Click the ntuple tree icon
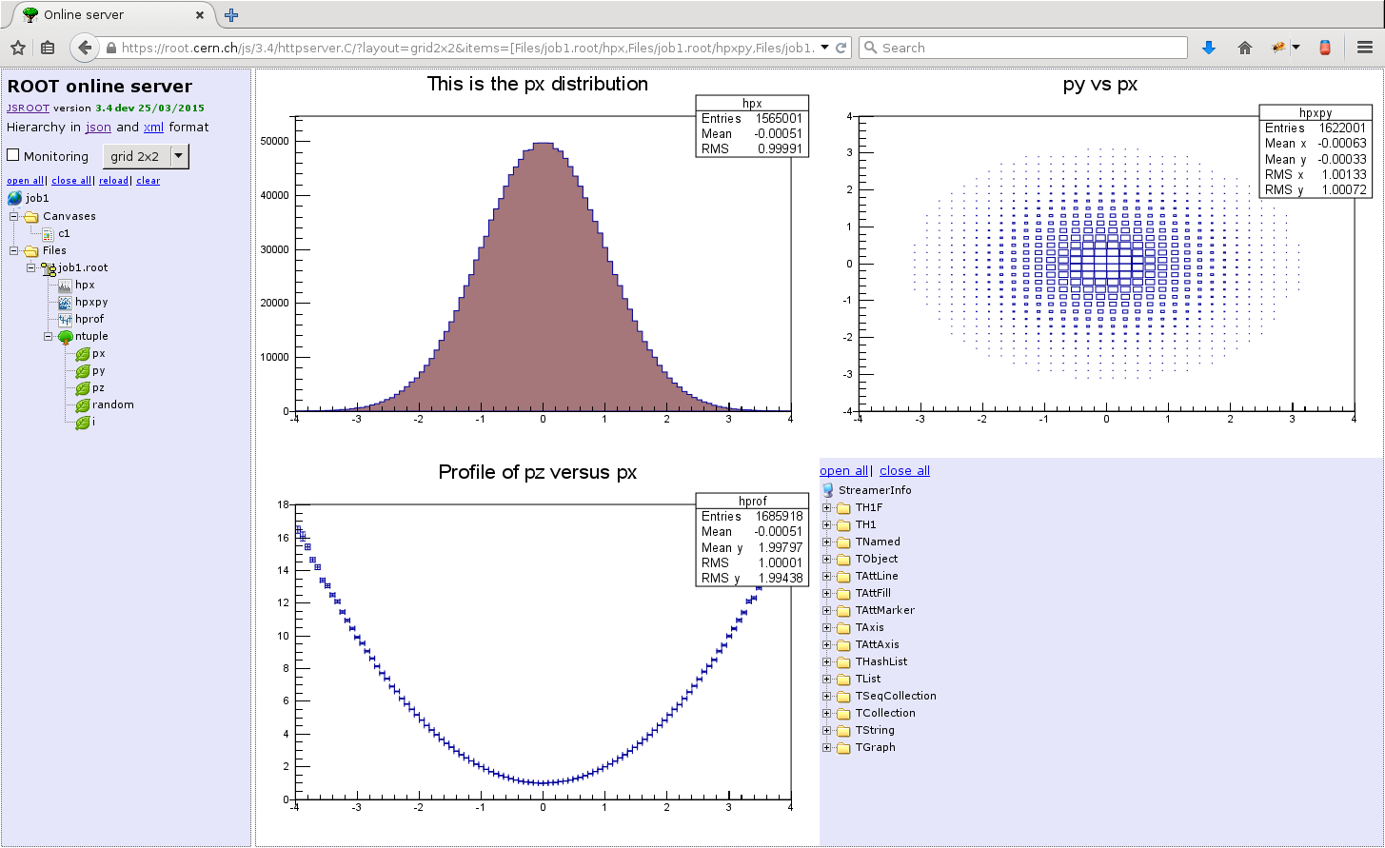Viewport: 1385px width, 848px height. pyautogui.click(x=65, y=337)
